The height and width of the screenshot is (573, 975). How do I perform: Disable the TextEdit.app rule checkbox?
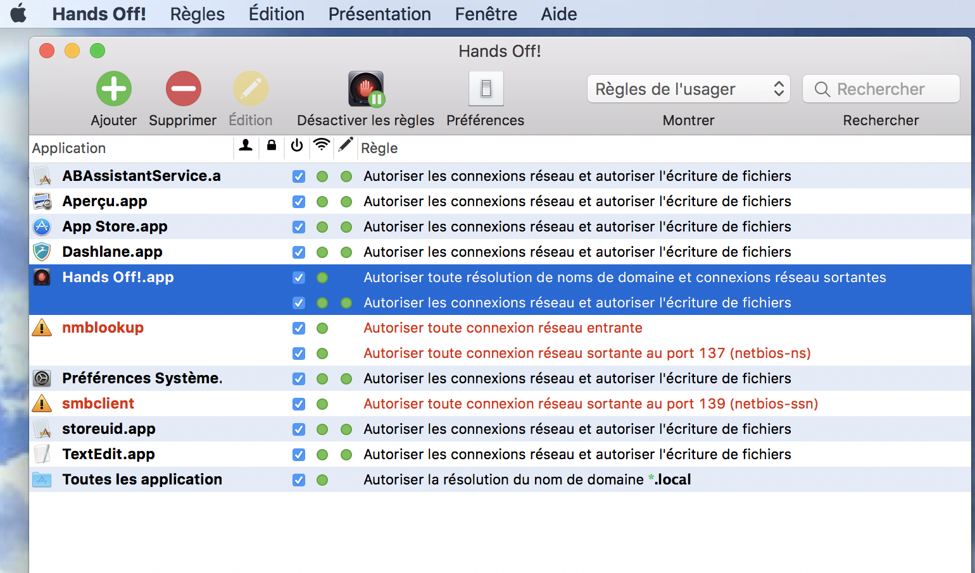tap(299, 455)
